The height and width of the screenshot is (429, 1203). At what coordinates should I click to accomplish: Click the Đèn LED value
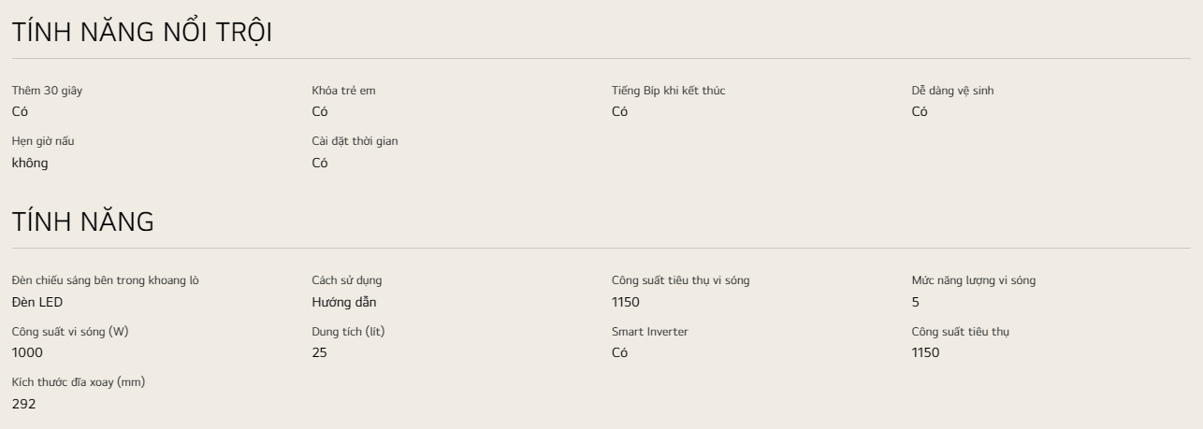click(x=37, y=302)
